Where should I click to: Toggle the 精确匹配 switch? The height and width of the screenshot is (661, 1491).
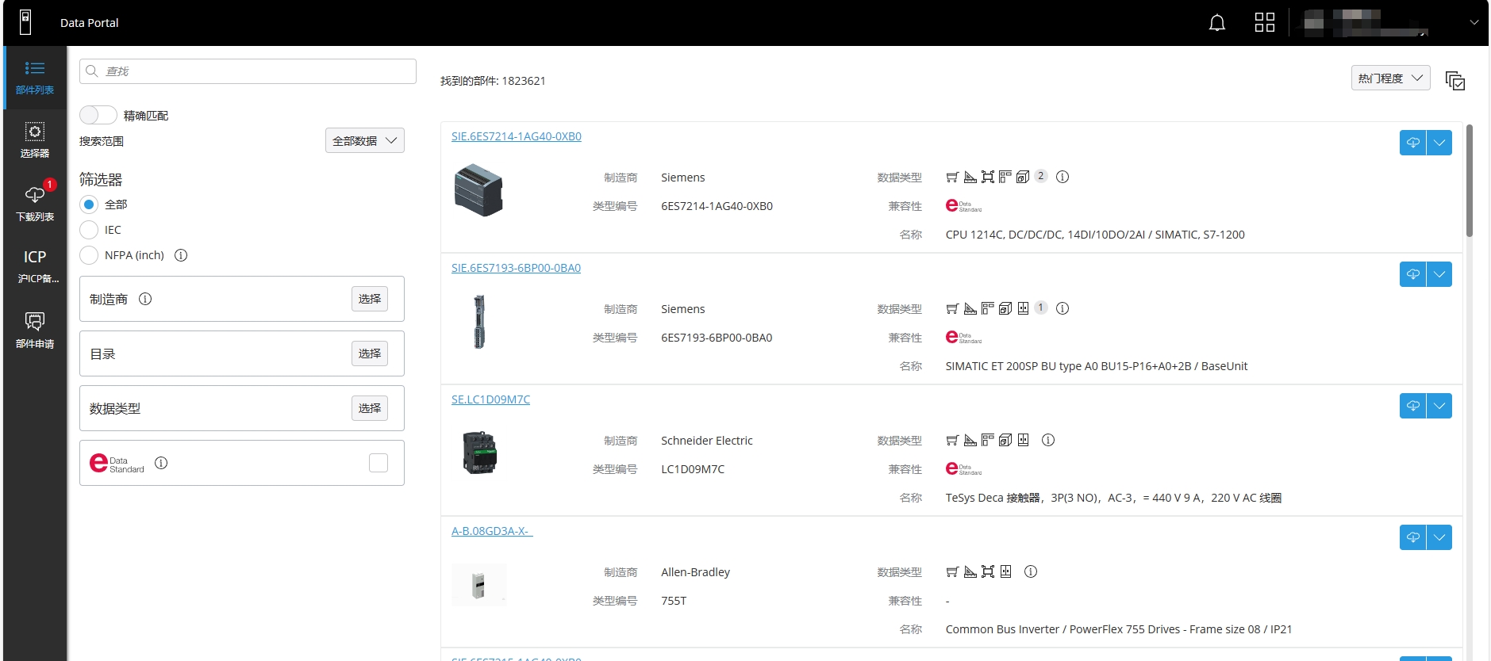click(x=98, y=115)
